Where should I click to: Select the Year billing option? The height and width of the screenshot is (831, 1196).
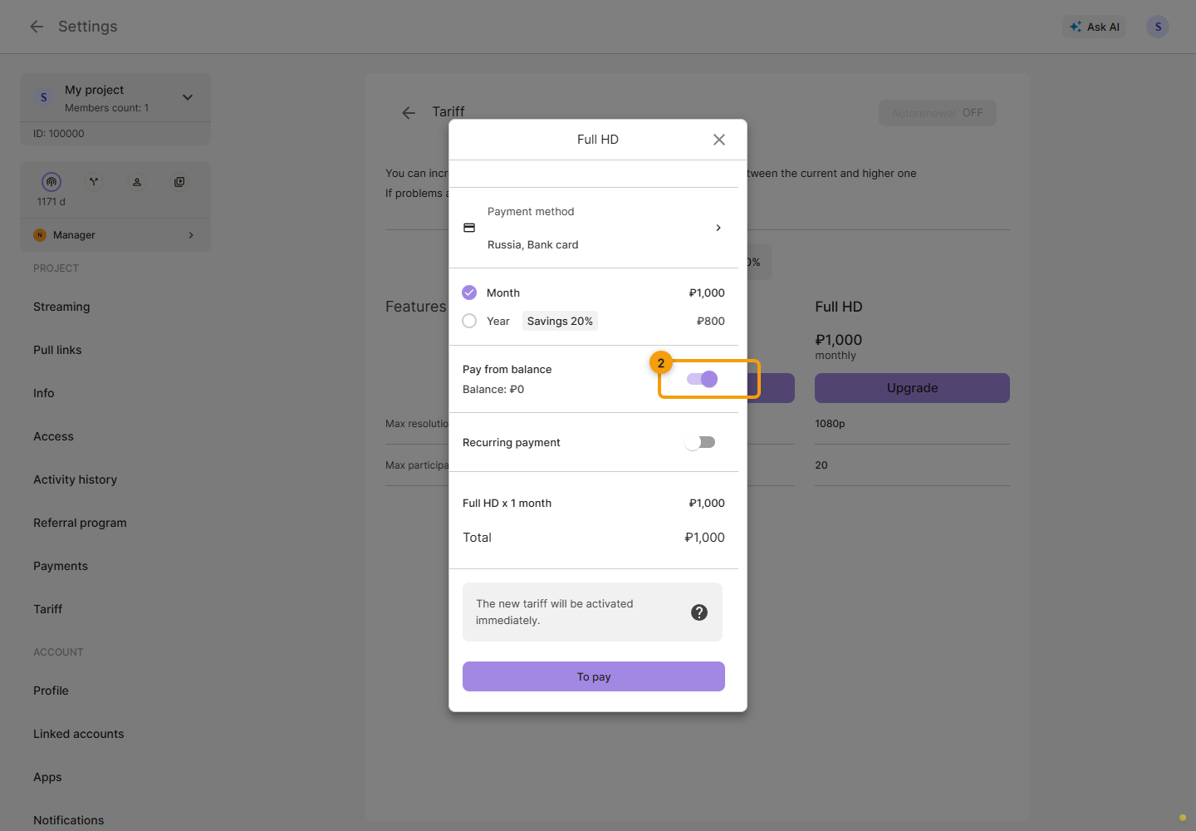coord(469,321)
